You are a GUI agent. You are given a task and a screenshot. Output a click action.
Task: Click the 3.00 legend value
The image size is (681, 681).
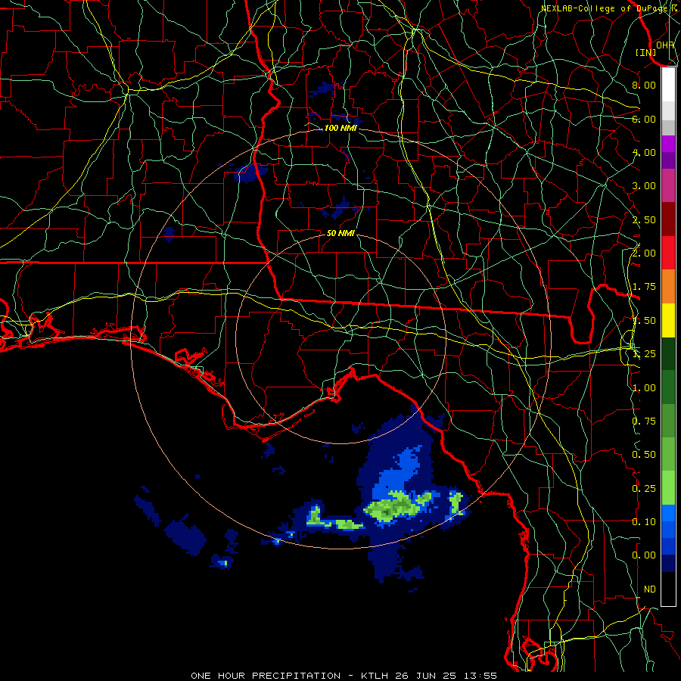point(644,186)
